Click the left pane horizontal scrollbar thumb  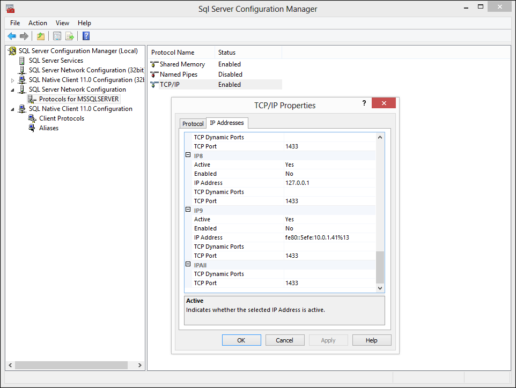pyautogui.click(x=71, y=365)
